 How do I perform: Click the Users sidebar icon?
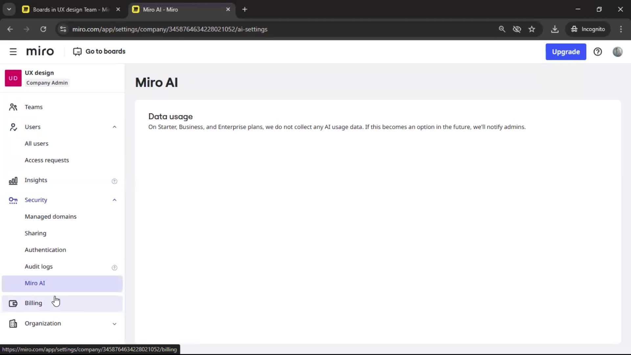pos(13,127)
